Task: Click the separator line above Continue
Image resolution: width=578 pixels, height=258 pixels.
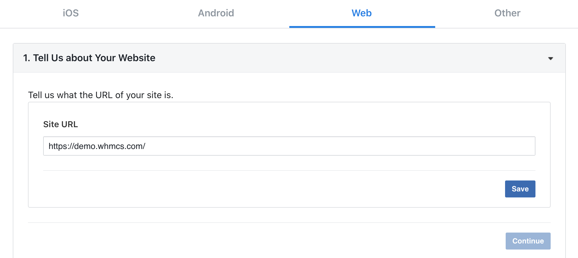Action: click(x=289, y=223)
